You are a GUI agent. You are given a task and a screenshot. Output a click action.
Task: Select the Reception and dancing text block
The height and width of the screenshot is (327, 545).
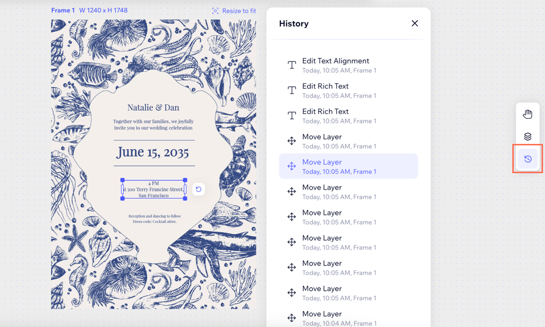point(154,219)
